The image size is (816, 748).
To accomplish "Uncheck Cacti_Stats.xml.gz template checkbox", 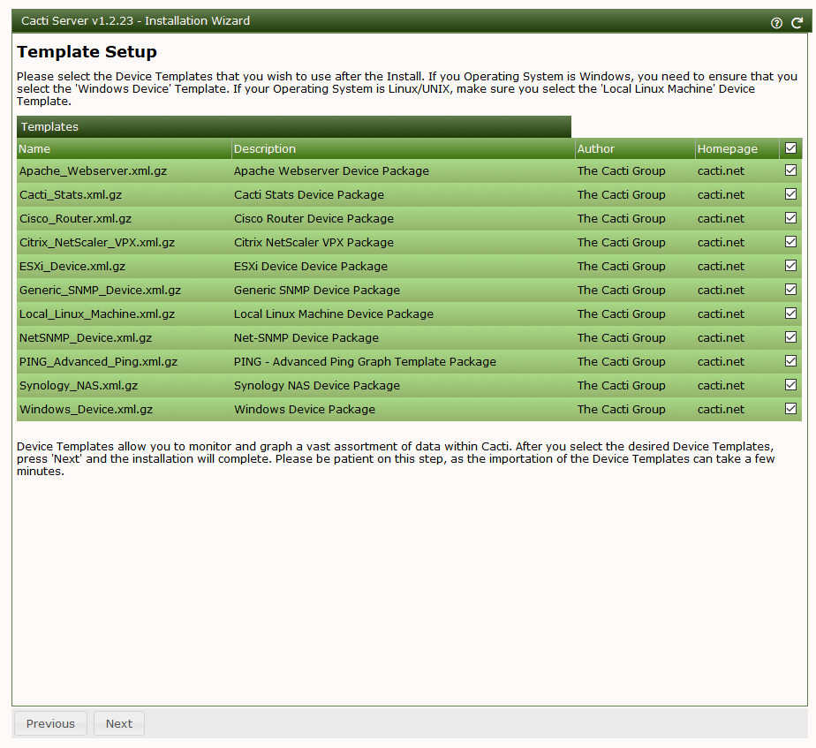I will [790, 194].
